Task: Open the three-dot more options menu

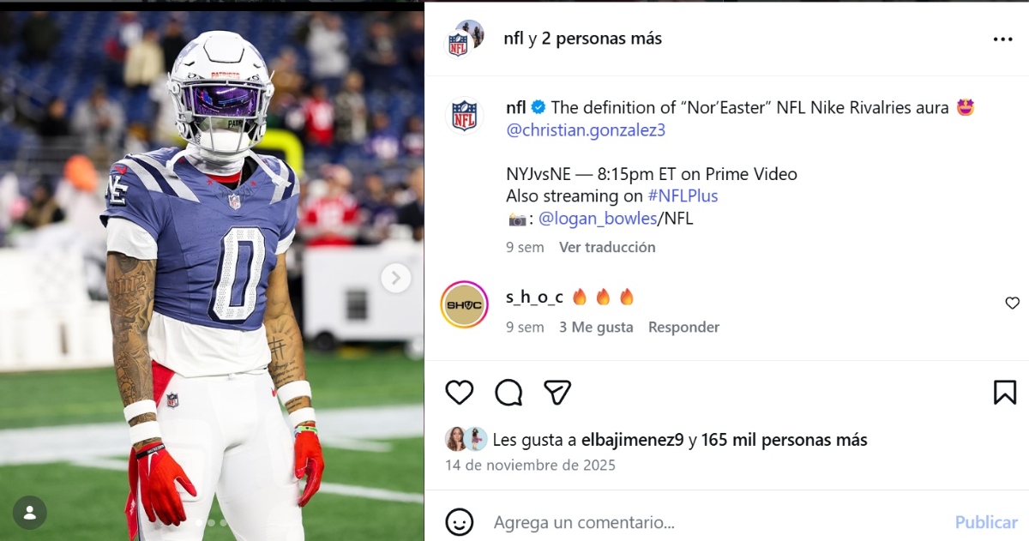Action: 1002,39
